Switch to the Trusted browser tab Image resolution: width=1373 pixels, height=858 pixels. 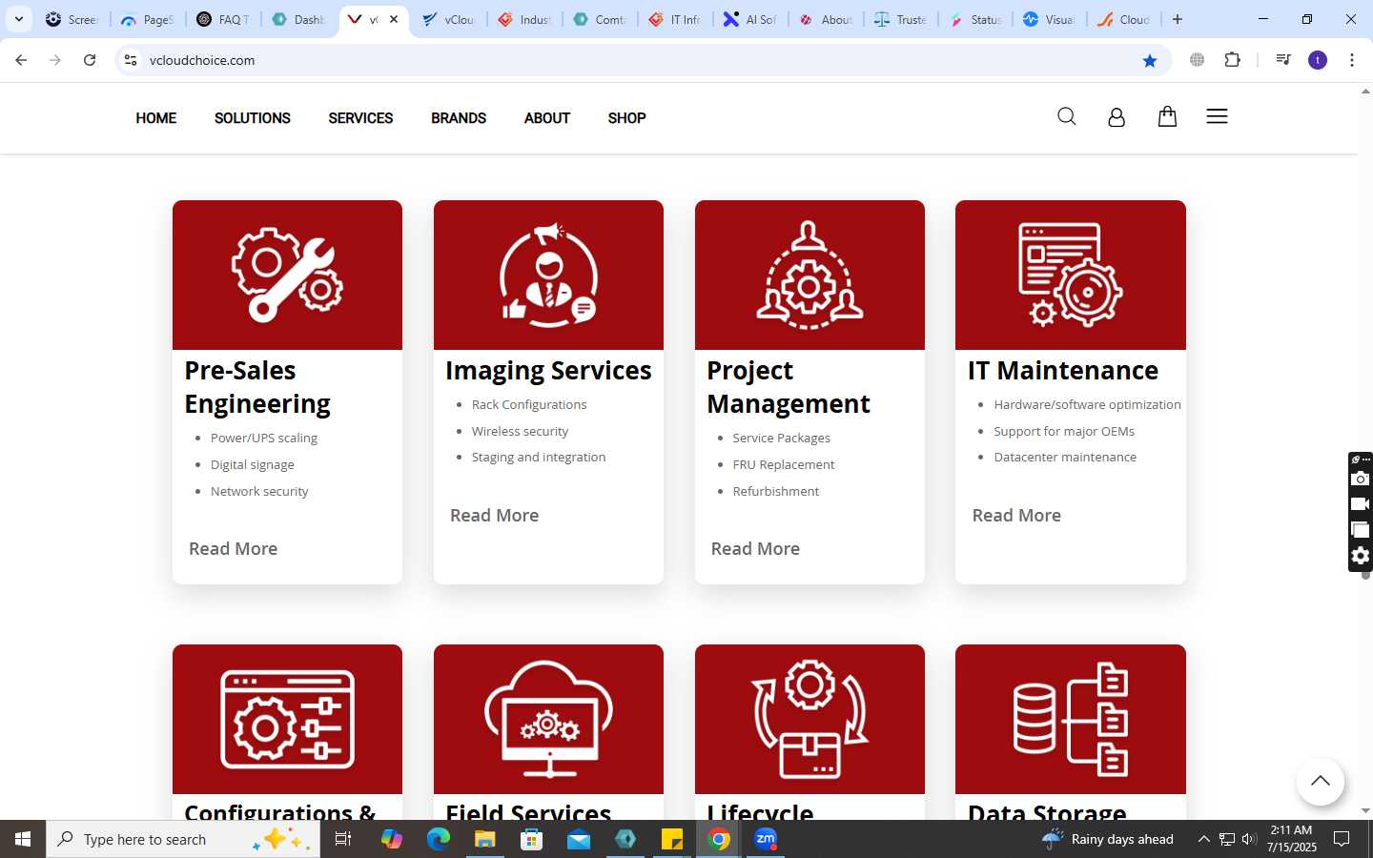(x=900, y=19)
